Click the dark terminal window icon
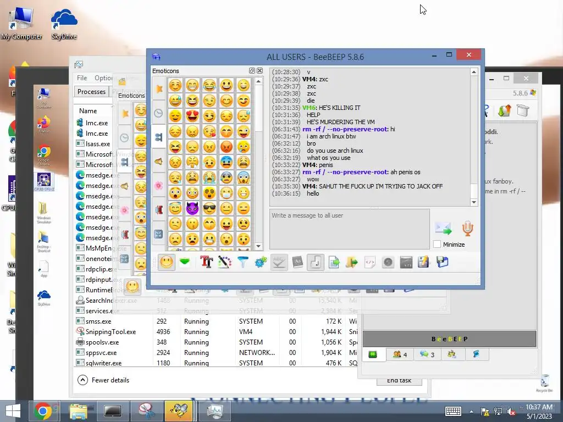The width and height of the screenshot is (563, 422). click(x=406, y=262)
